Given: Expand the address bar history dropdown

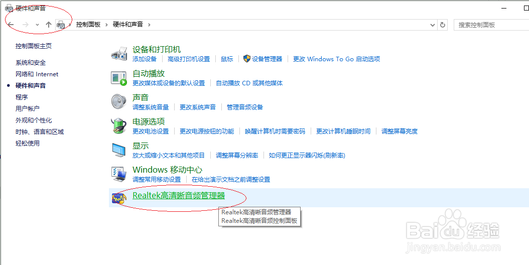Looking at the screenshot, I should point(433,25).
